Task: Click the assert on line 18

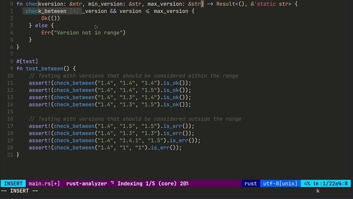Action: tap(111, 133)
